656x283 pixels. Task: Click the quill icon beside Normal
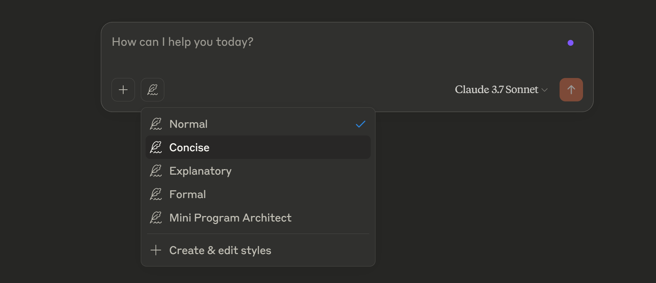point(156,124)
